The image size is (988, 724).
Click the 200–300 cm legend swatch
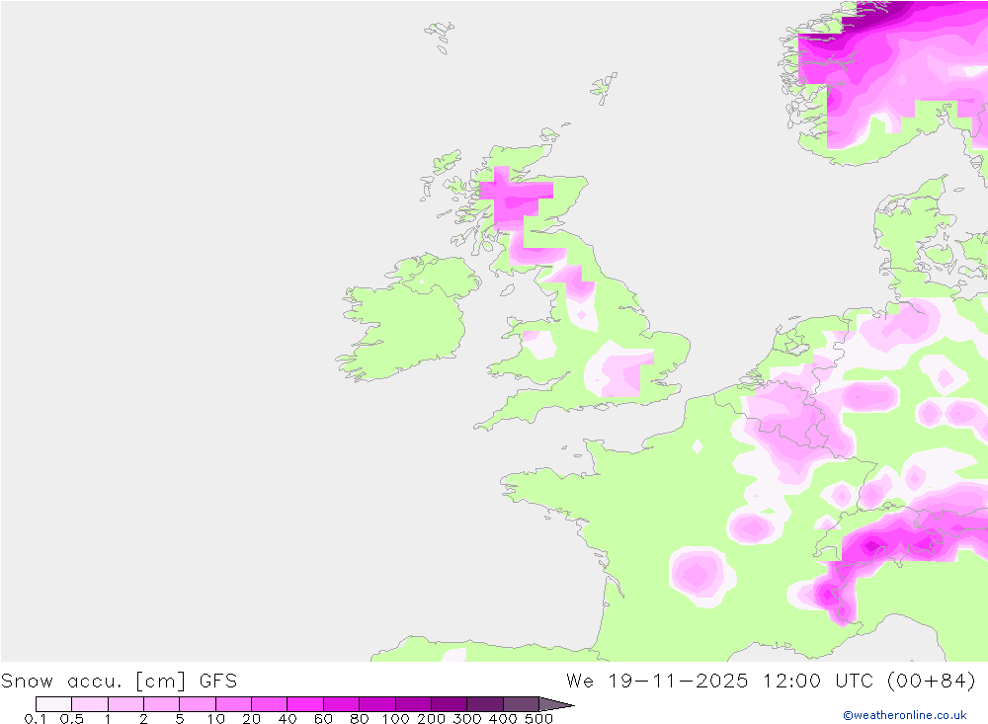[x=450, y=704]
